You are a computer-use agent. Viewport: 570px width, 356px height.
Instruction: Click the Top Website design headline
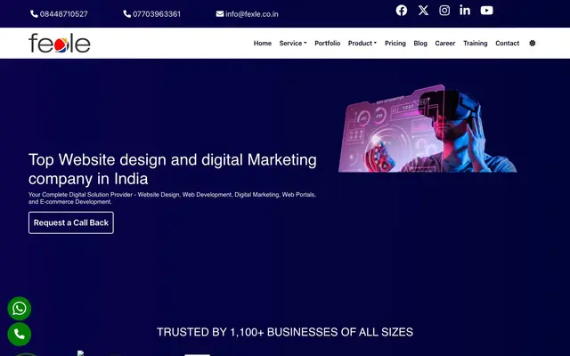[172, 169]
